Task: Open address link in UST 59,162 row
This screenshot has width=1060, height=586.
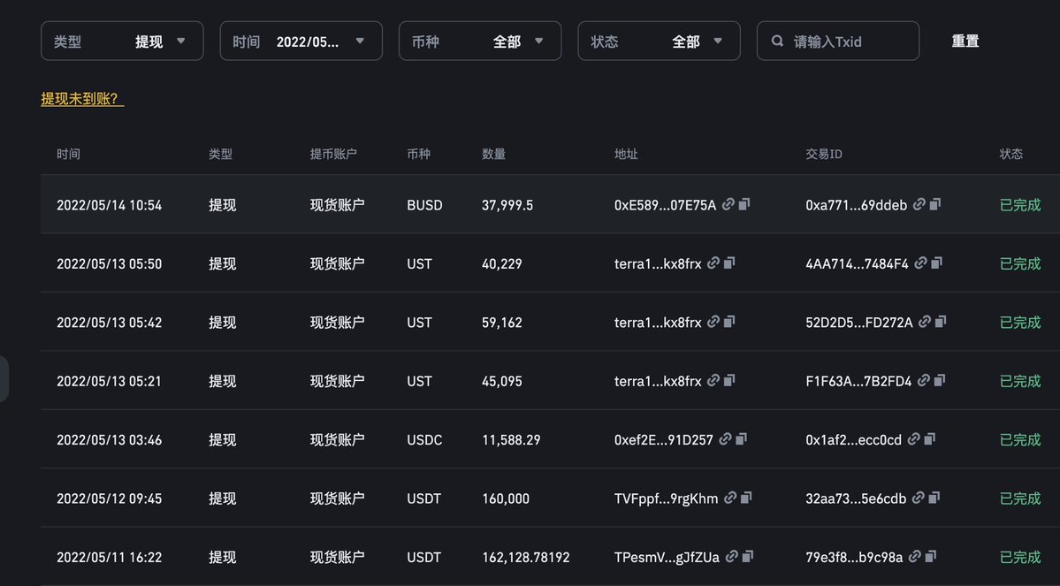Action: pyautogui.click(x=713, y=322)
